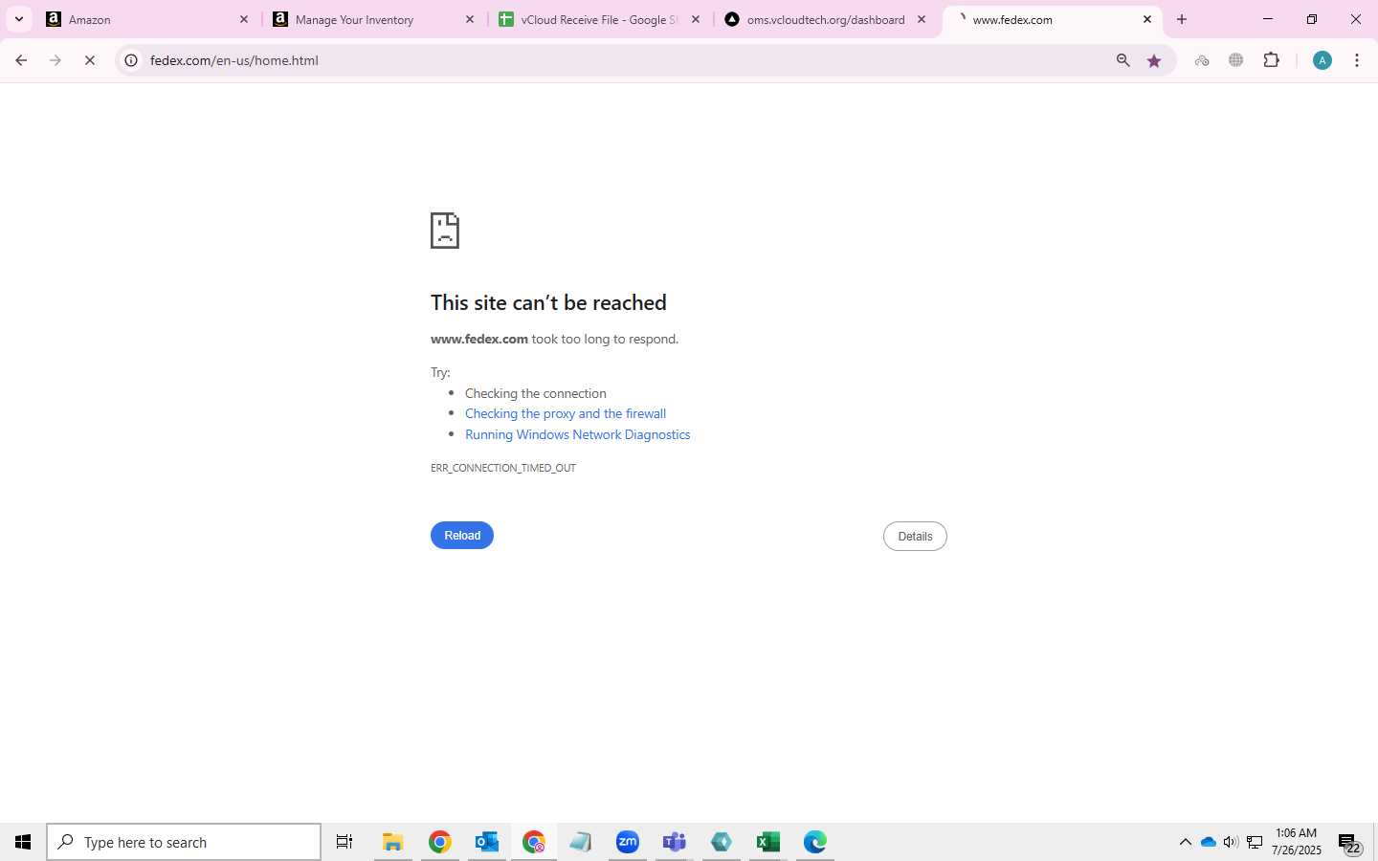
Task: Open the cloud extension icon
Action: pyautogui.click(x=1202, y=60)
